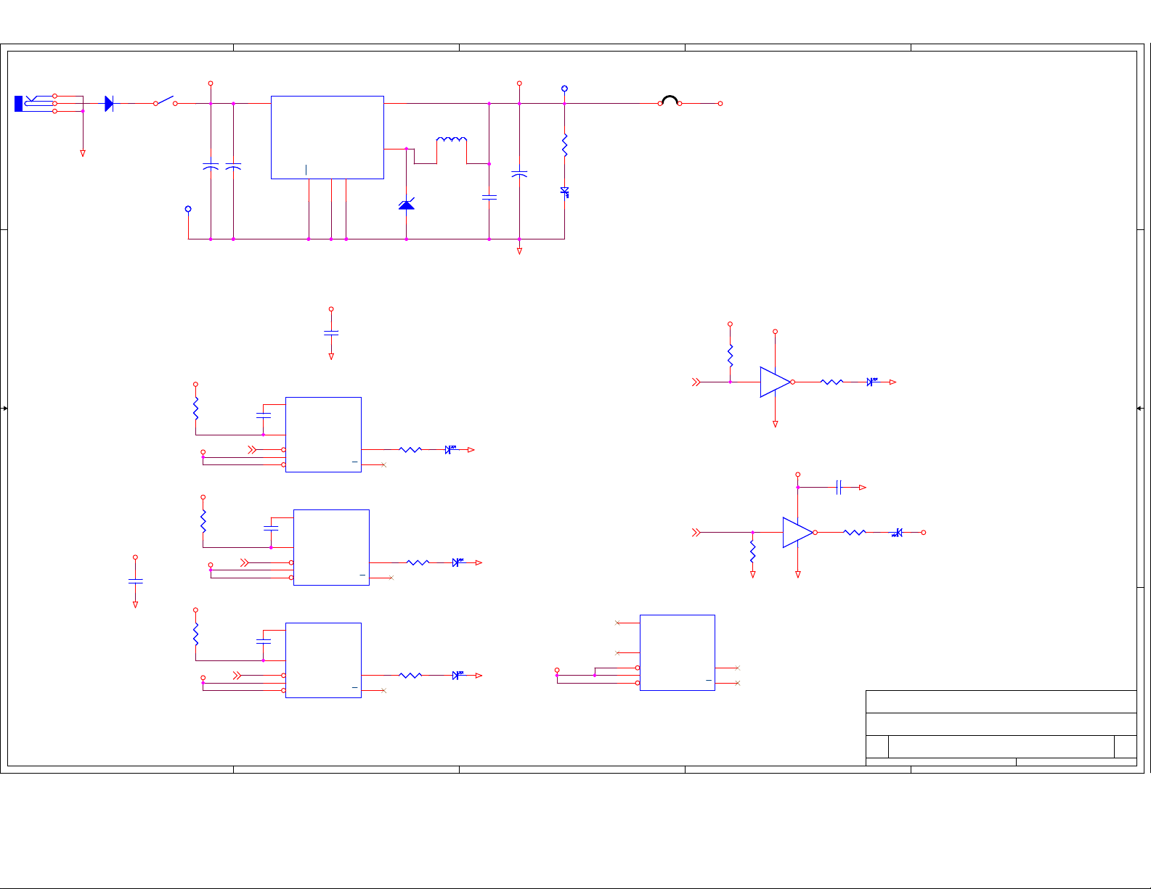Select the power indicator LED below rail resistor
This screenshot has height=889, width=1151.
pyautogui.click(x=564, y=192)
